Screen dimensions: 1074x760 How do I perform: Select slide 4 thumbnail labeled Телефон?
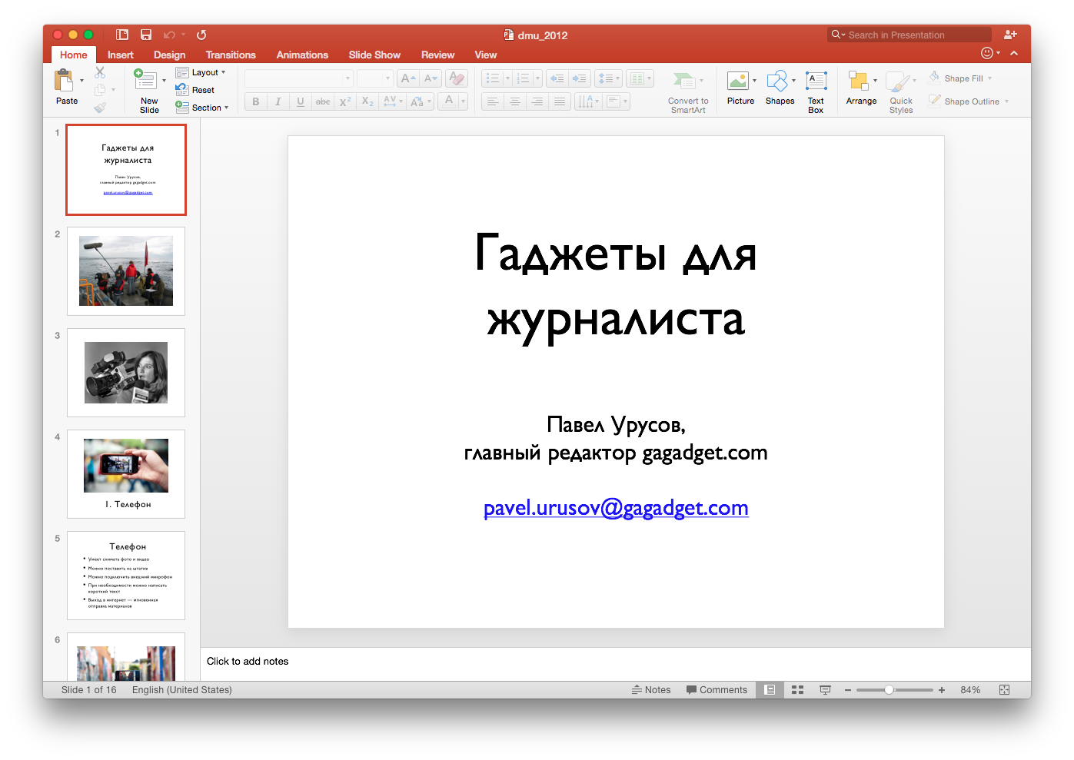(126, 473)
